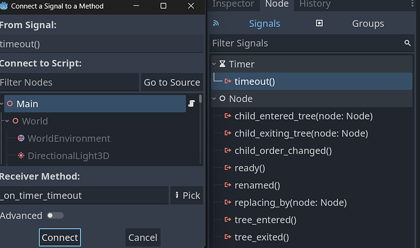Open the Groups tab
The width and height of the screenshot is (420, 248).
[368, 24]
